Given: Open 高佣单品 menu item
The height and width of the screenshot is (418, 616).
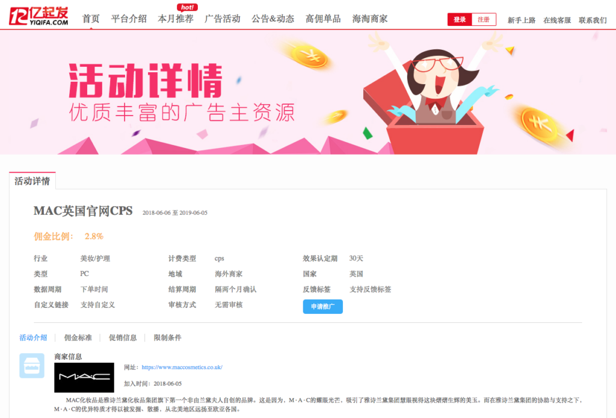Looking at the screenshot, I should 323,19.
